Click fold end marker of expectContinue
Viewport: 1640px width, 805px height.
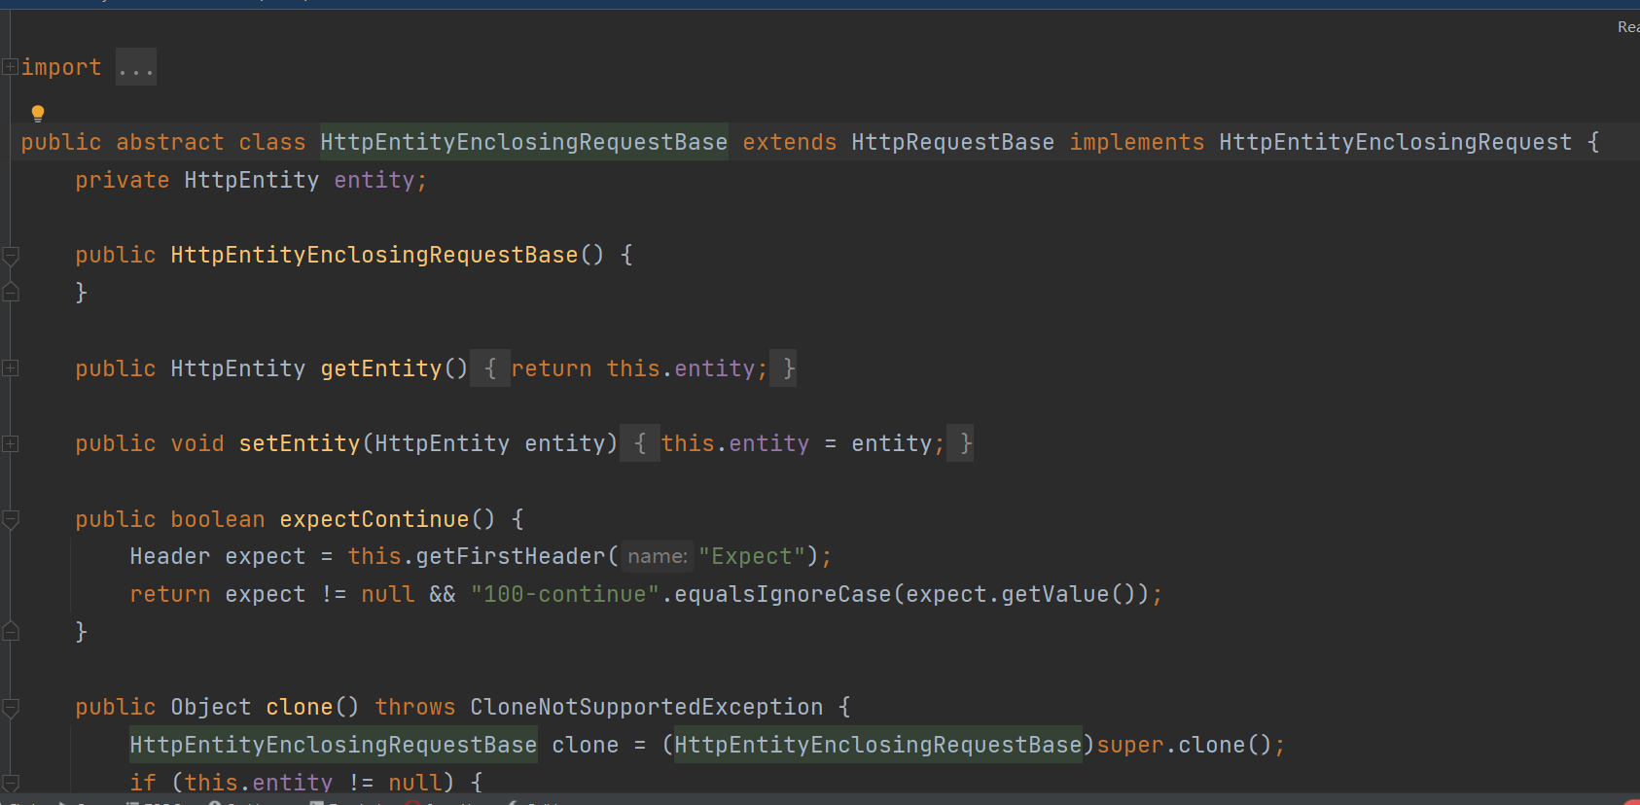point(11,632)
